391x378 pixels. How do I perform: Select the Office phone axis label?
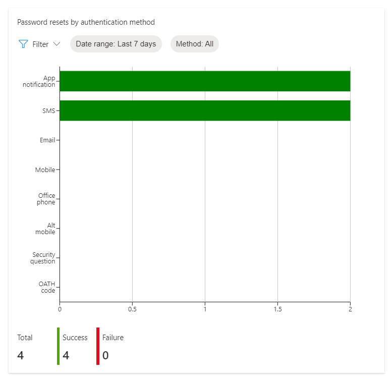tap(46, 199)
